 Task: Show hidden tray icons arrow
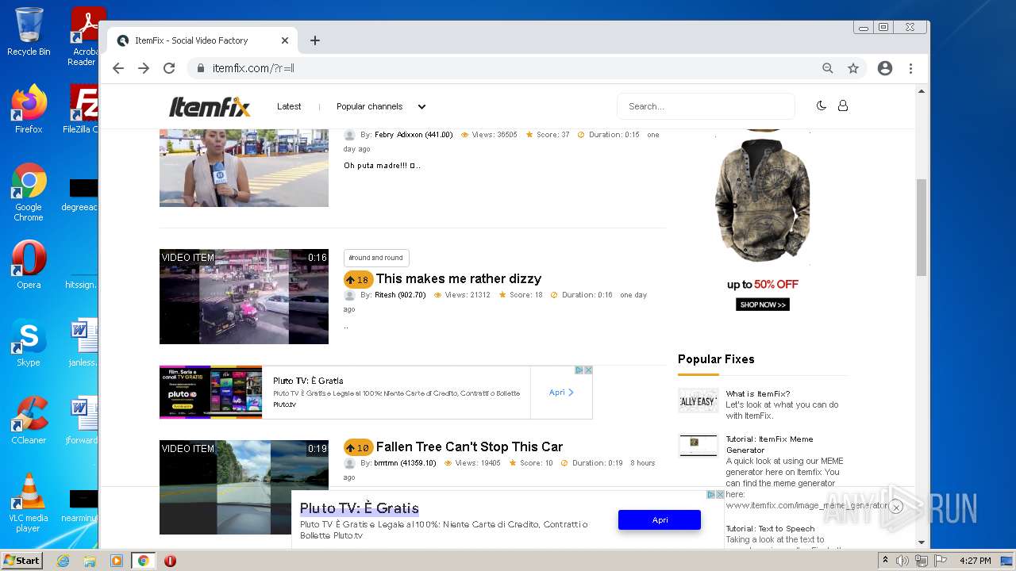tap(885, 561)
